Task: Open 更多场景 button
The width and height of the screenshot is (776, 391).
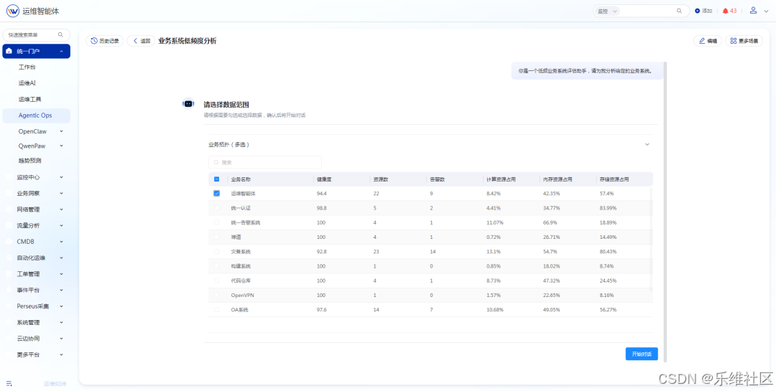Action: coord(744,41)
